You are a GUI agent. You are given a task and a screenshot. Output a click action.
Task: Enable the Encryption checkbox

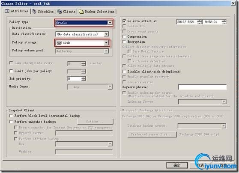coord(124,42)
